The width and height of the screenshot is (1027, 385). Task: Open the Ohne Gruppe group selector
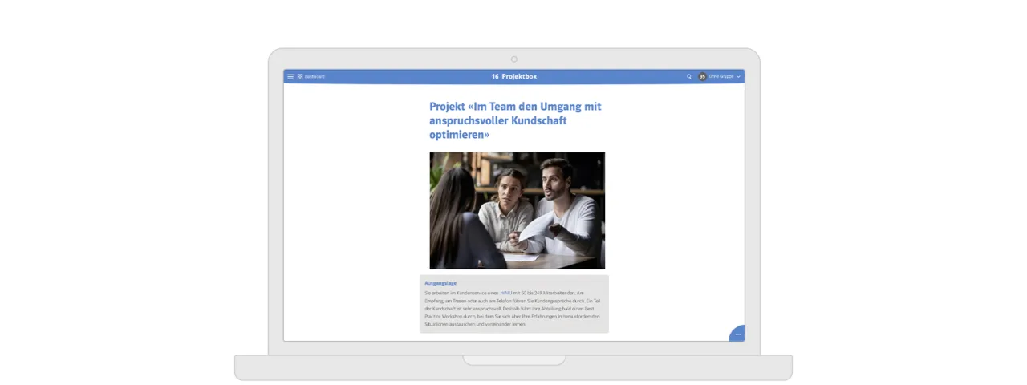[721, 77]
